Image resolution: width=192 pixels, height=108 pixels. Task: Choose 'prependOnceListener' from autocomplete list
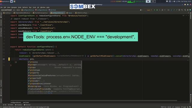[55, 83]
